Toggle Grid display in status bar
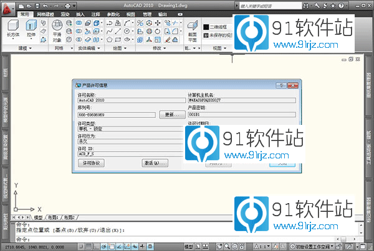The height and width of the screenshot is (251, 374). 89,247
